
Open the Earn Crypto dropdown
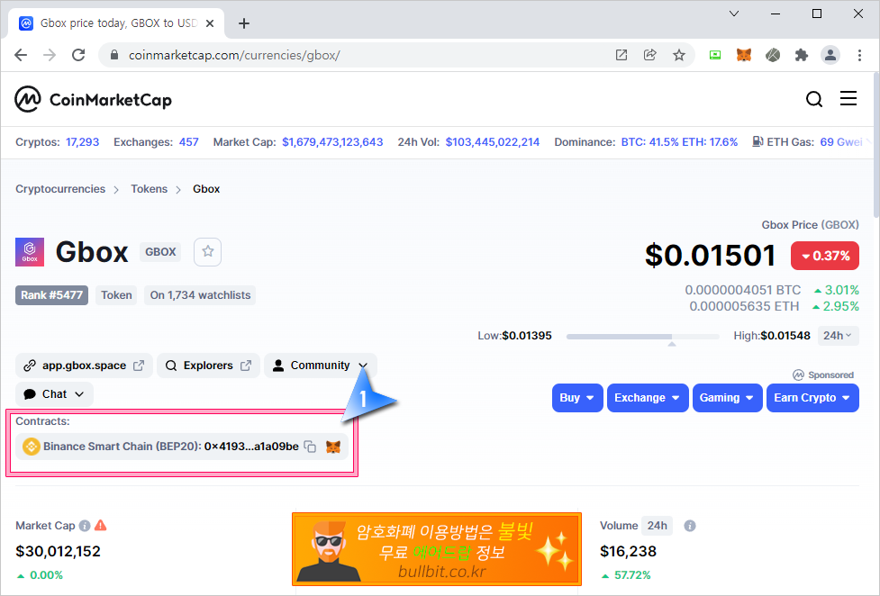(x=812, y=398)
